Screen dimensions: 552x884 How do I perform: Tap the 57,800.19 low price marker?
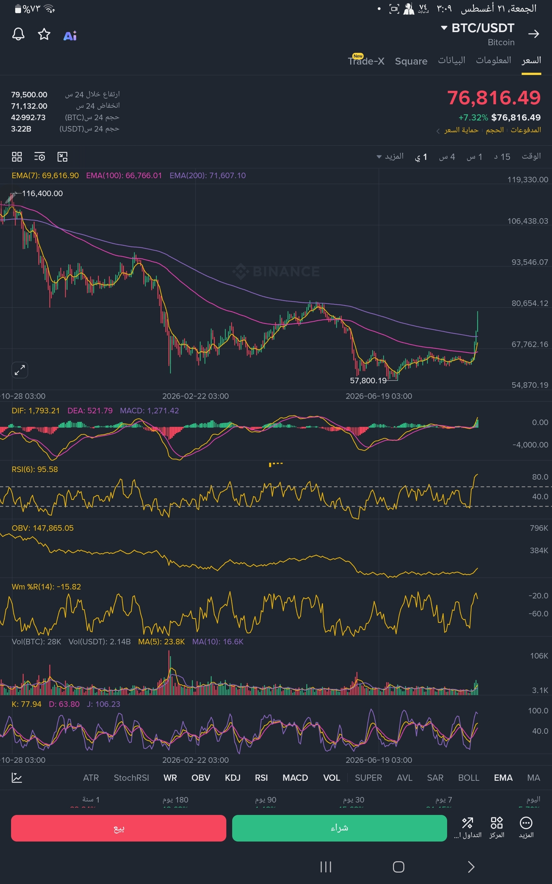coord(368,381)
